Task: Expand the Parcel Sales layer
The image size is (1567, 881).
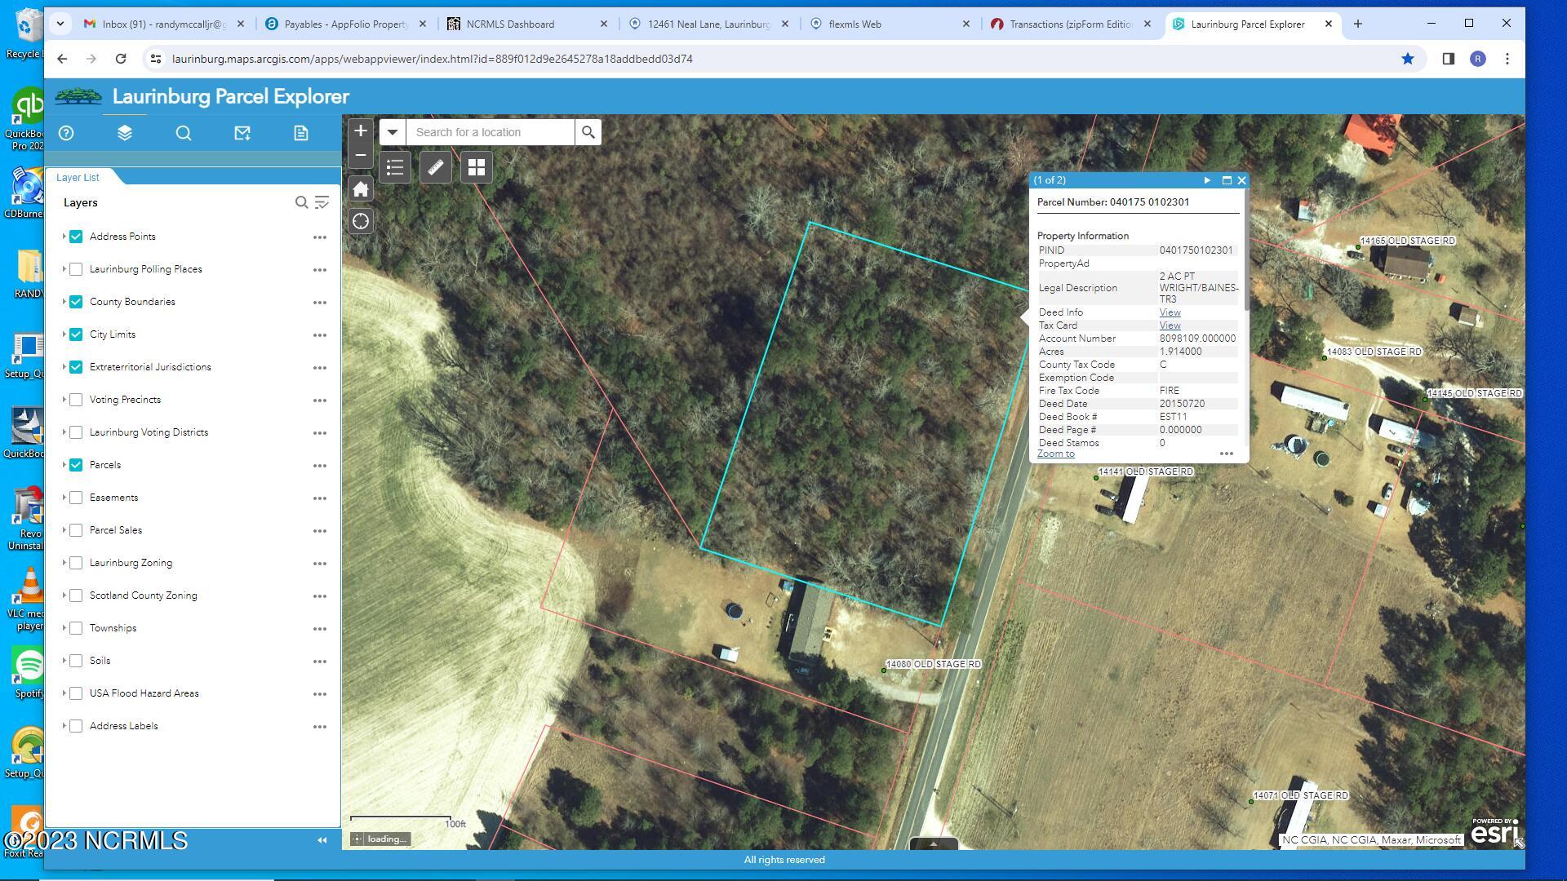Action: 64,530
